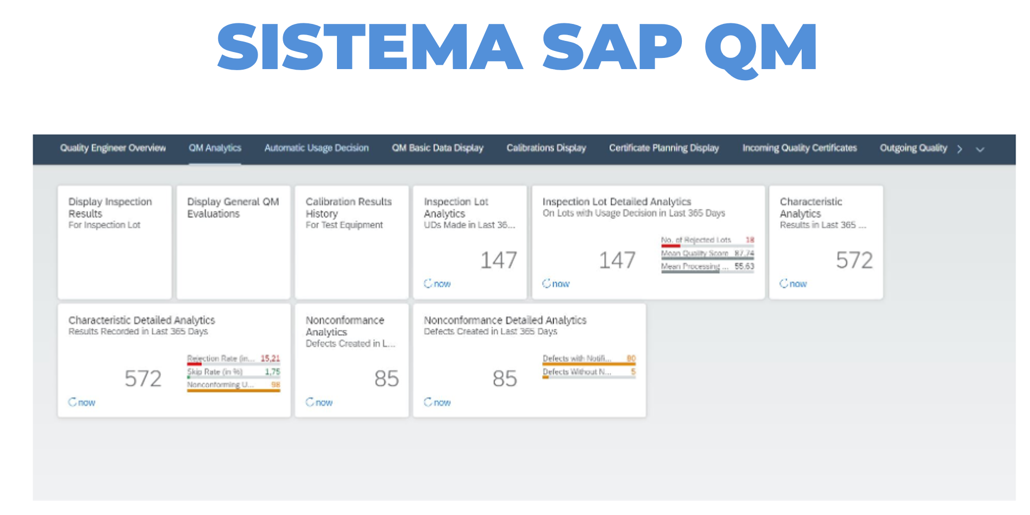1030x515 pixels.
Task: Click the Rejection Rate row
Action: (233, 359)
